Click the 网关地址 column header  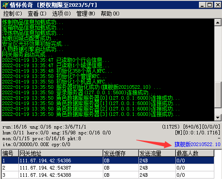click(61, 153)
